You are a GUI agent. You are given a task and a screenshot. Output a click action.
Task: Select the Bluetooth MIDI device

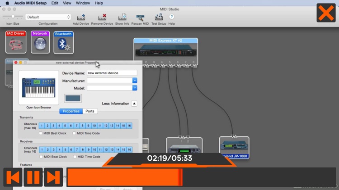64,42
